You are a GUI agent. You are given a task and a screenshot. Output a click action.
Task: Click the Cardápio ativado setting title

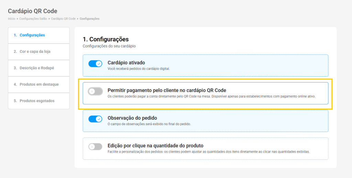click(126, 63)
